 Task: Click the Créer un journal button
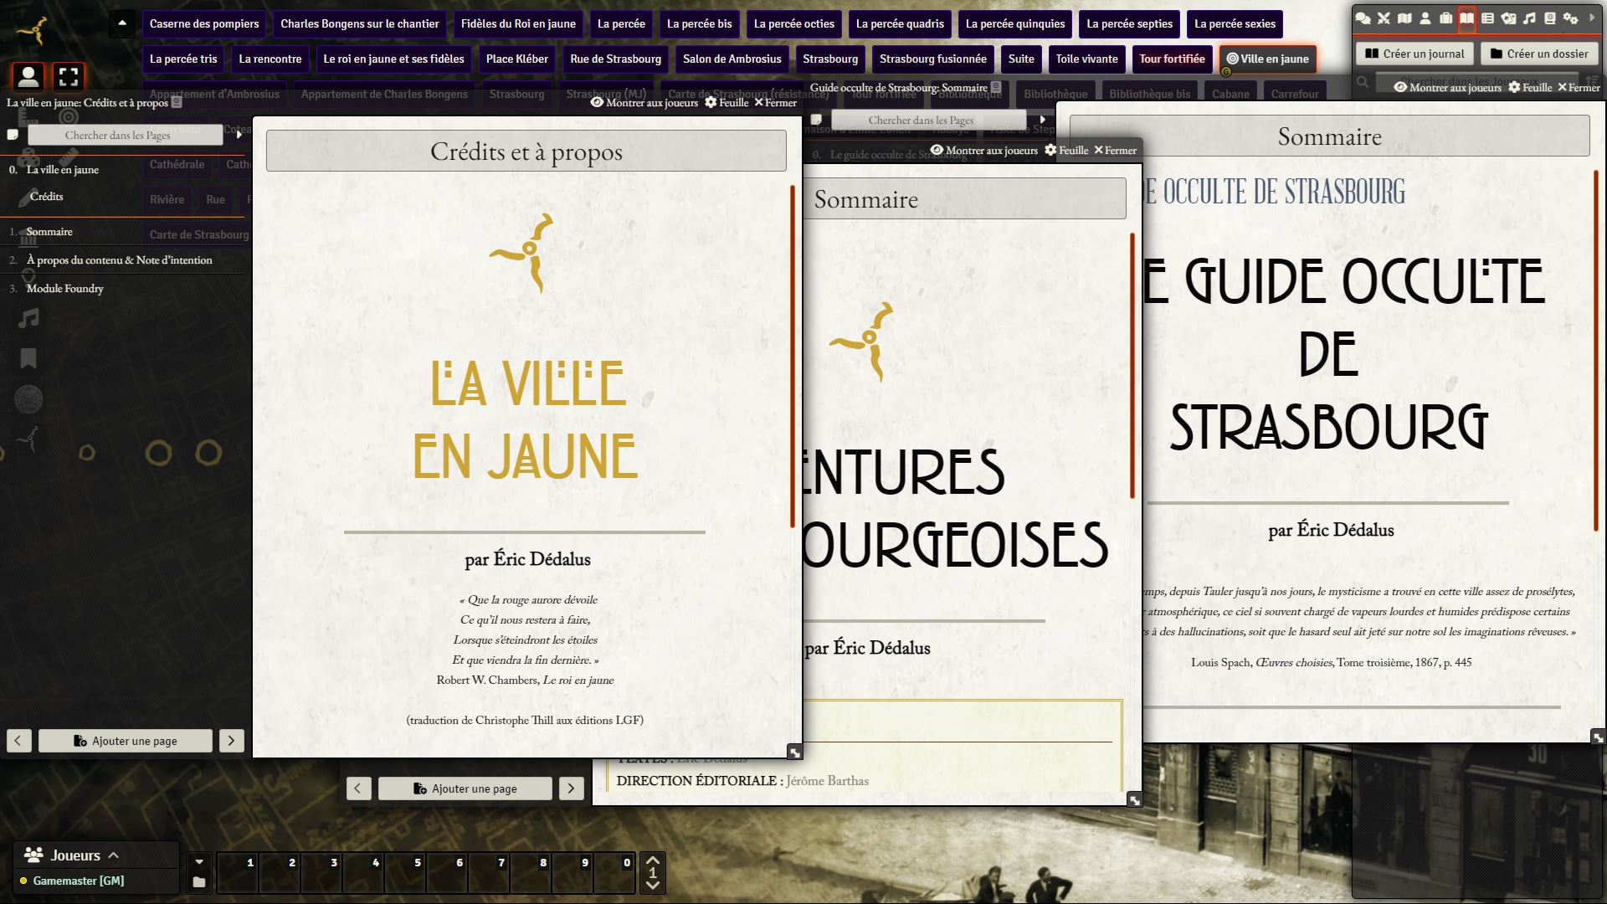(x=1414, y=54)
